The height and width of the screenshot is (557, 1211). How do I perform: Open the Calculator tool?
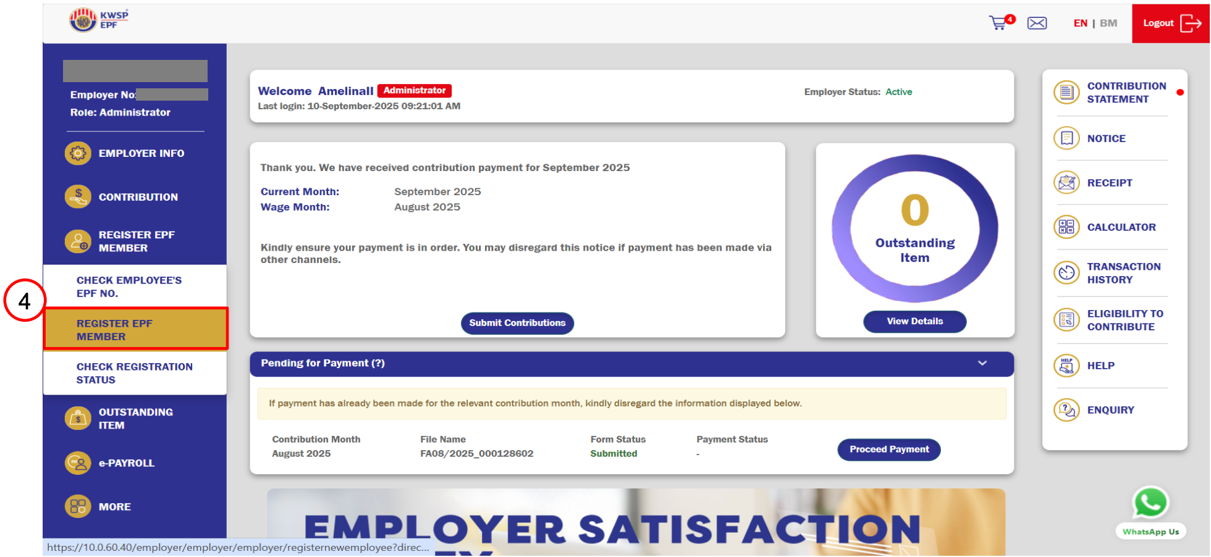click(x=1120, y=227)
